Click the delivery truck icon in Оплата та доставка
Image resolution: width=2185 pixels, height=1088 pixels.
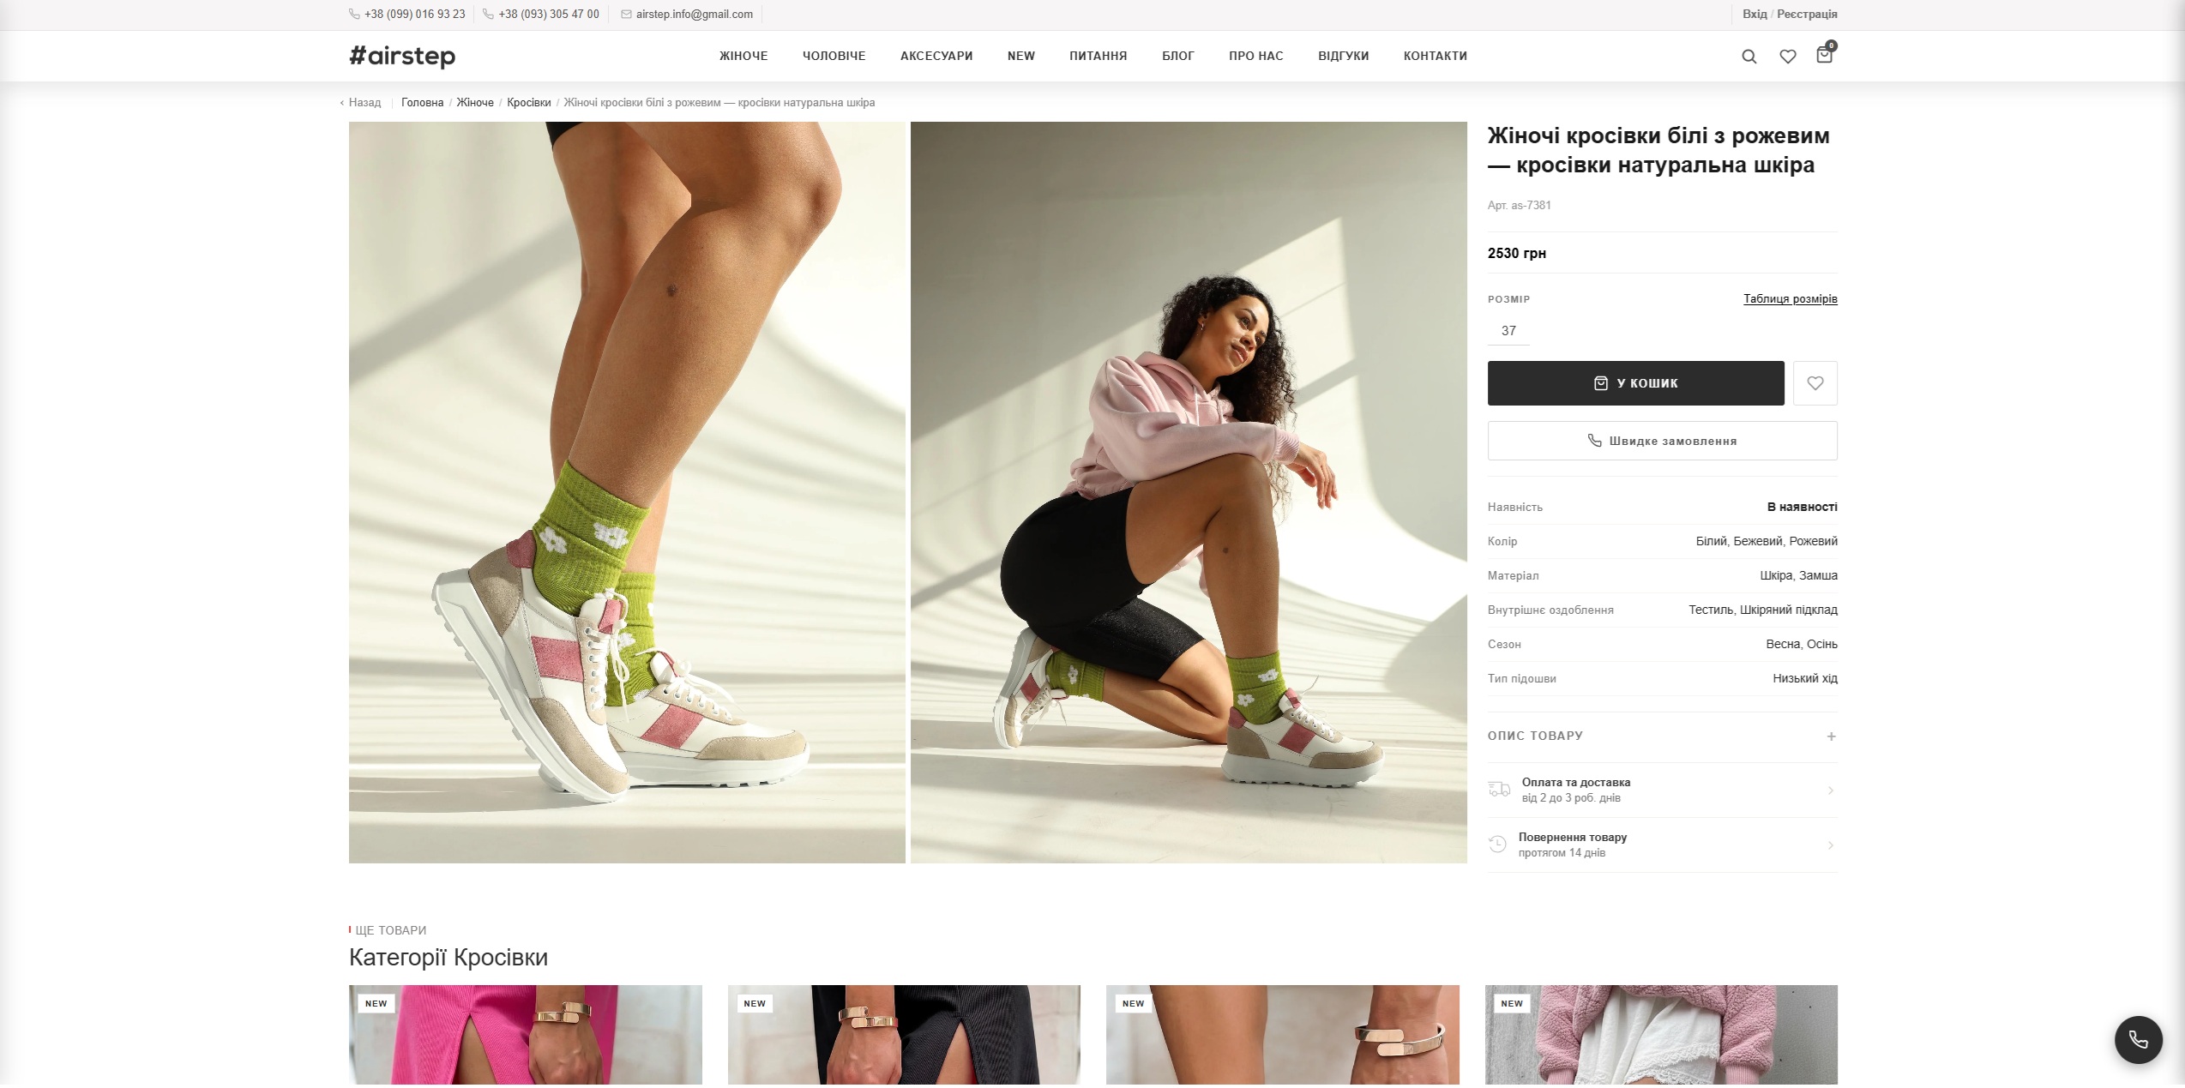coord(1499,789)
